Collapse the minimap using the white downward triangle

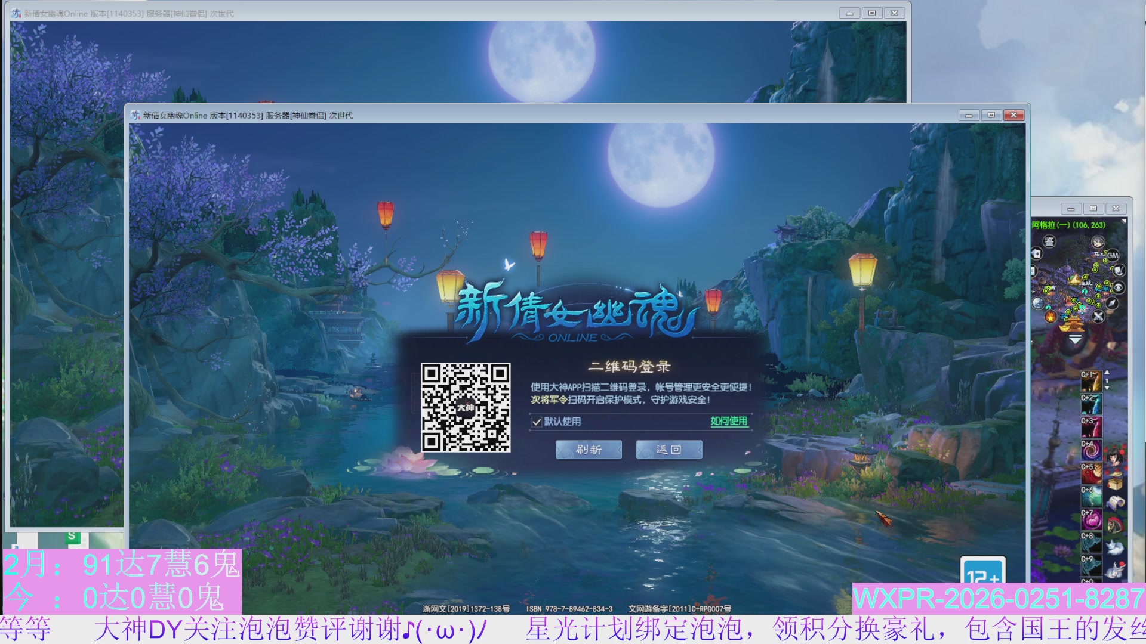click(x=1075, y=339)
